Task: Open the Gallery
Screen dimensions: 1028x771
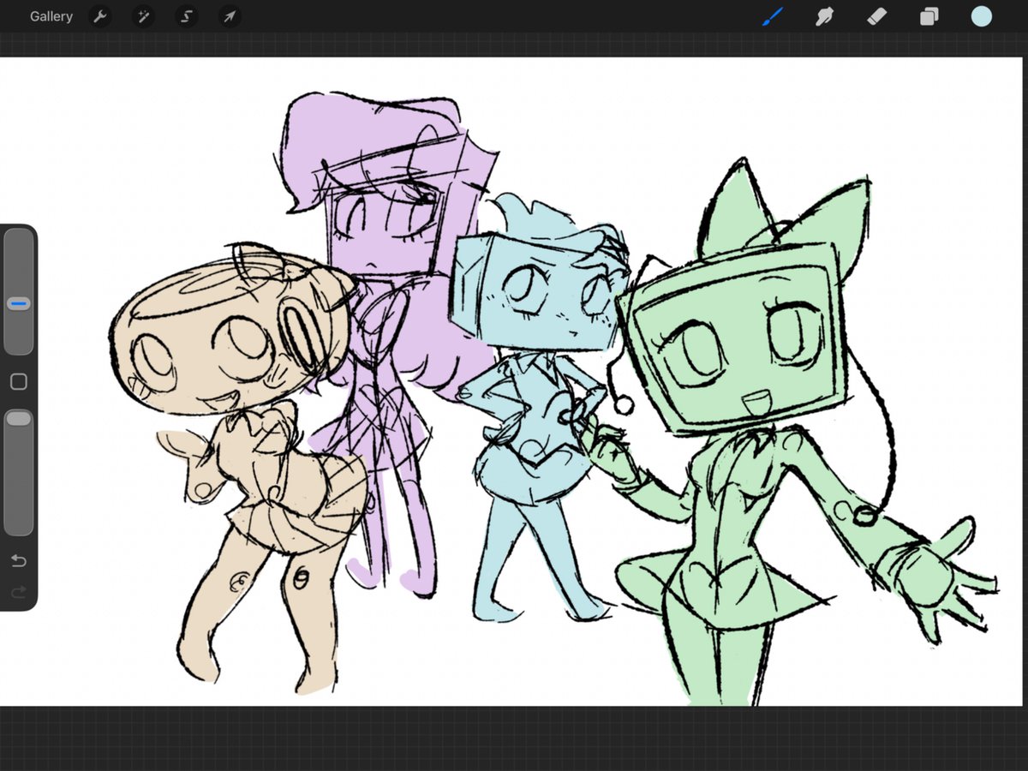Action: 51,16
